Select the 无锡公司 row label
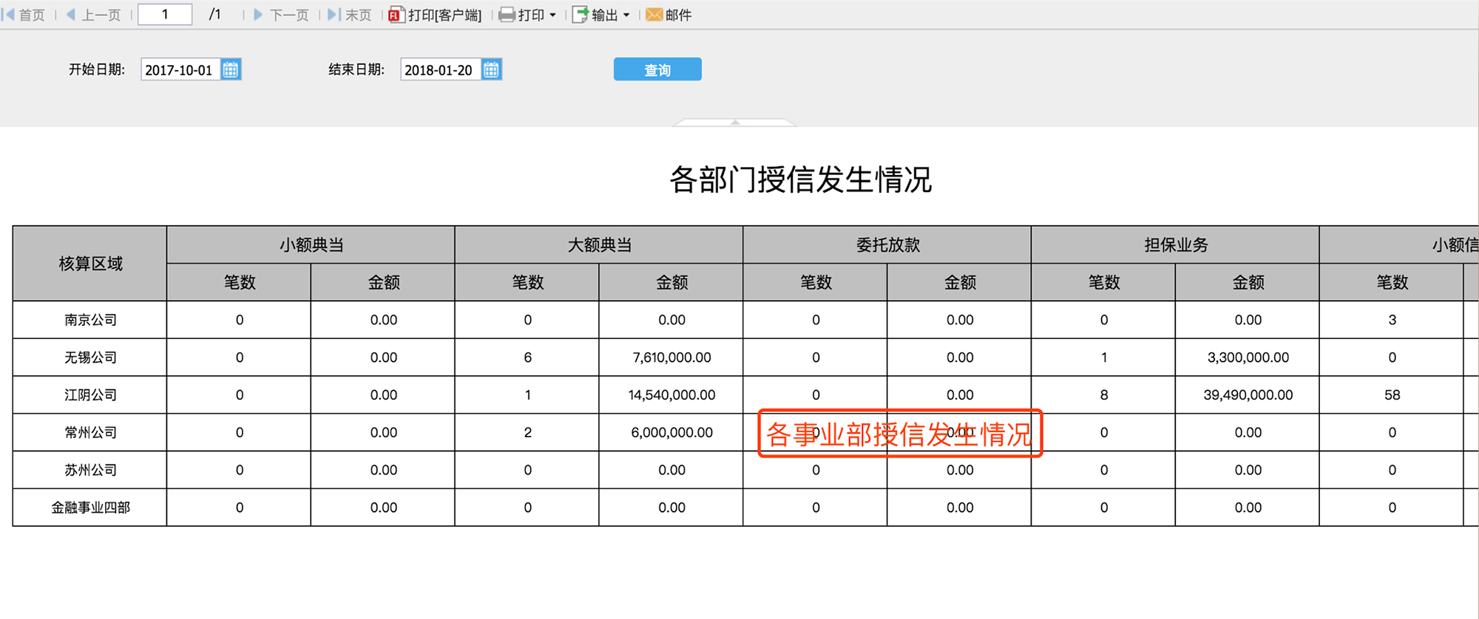The width and height of the screenshot is (1479, 619). pyautogui.click(x=89, y=358)
